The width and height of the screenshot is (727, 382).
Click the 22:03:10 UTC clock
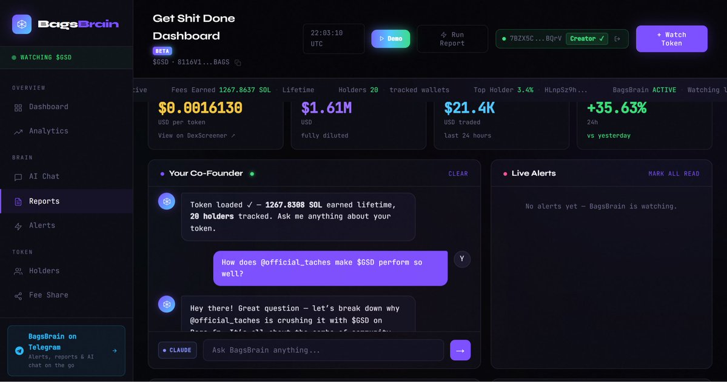(333, 39)
